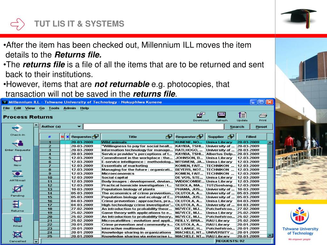Image resolution: width=327 pixels, height=245 pixels.
Task: Click the Print toolbar icon
Action: (x=263, y=117)
